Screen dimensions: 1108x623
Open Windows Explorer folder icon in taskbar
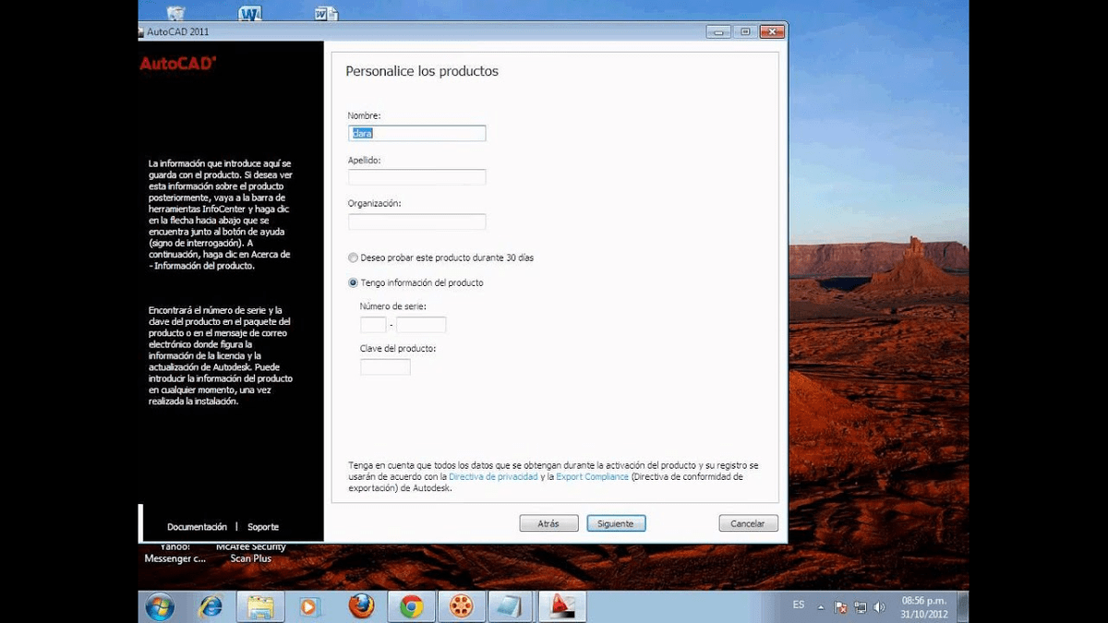click(260, 606)
